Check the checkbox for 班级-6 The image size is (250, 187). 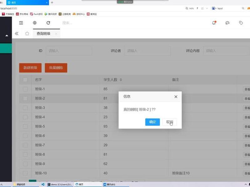click(x=25, y=136)
